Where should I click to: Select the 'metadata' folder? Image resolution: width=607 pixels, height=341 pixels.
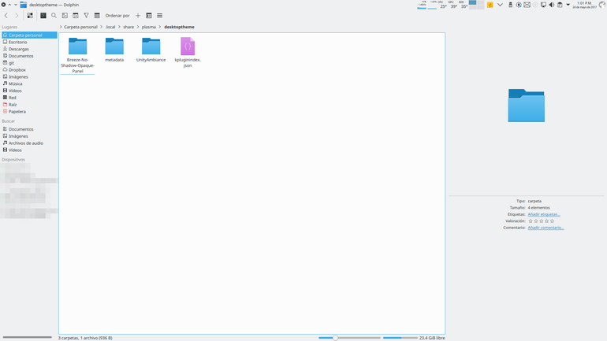point(114,50)
